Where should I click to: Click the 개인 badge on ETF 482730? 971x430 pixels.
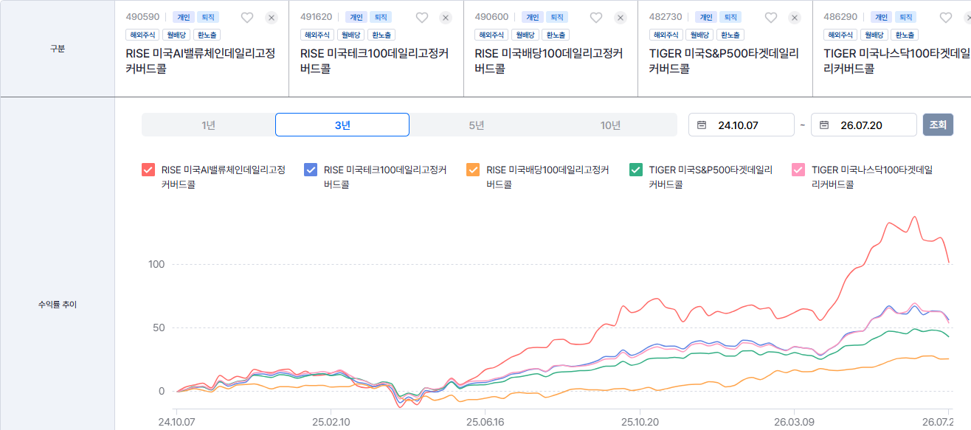coord(706,17)
